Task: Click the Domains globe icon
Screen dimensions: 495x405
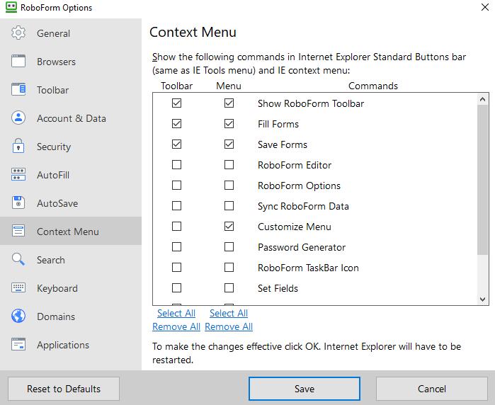Action: pyautogui.click(x=19, y=316)
